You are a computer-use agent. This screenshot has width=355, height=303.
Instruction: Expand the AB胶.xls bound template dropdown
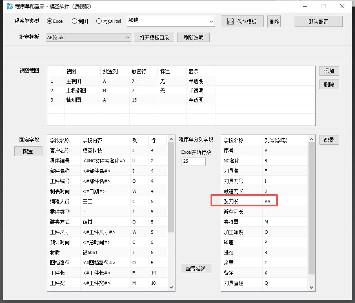[x=88, y=38]
